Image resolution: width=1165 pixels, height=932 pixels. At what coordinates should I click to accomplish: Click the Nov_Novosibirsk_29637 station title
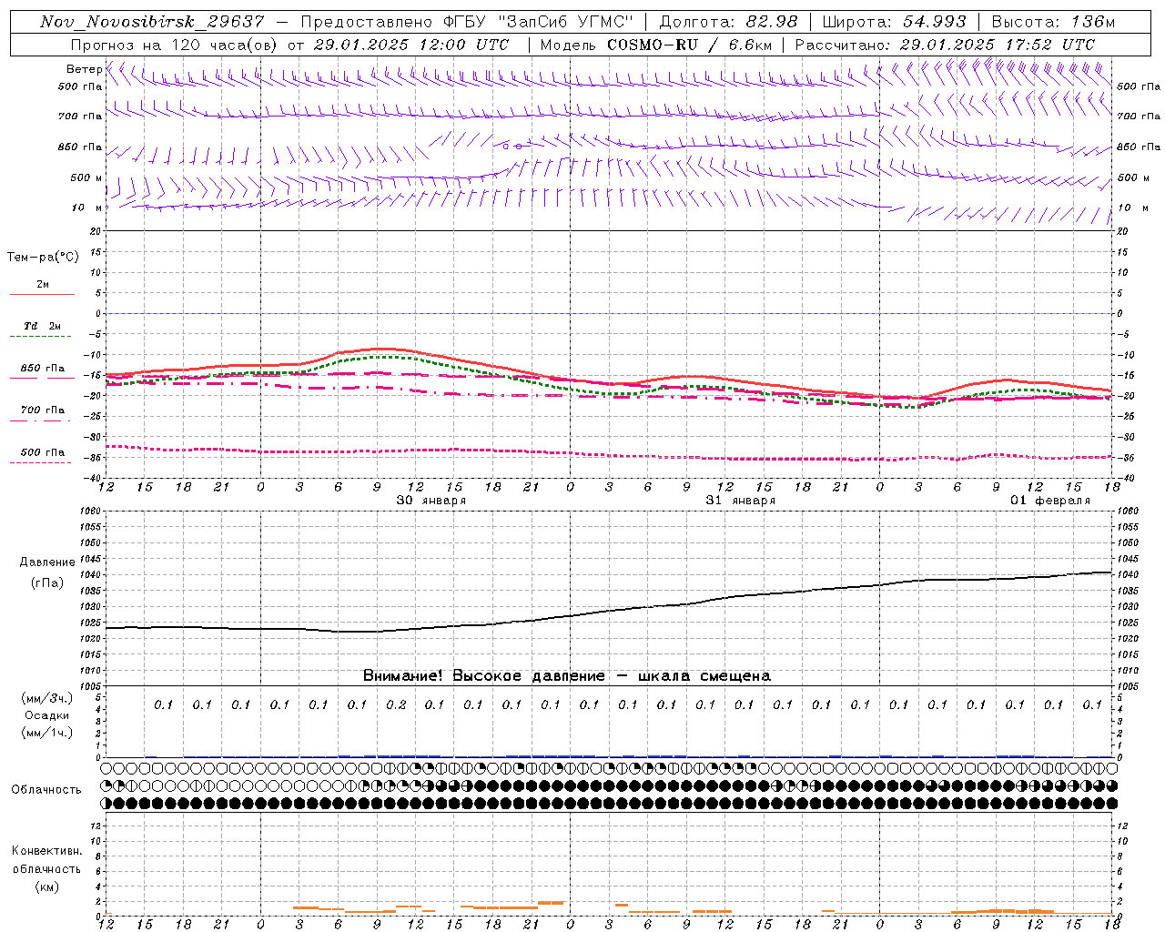click(x=152, y=22)
